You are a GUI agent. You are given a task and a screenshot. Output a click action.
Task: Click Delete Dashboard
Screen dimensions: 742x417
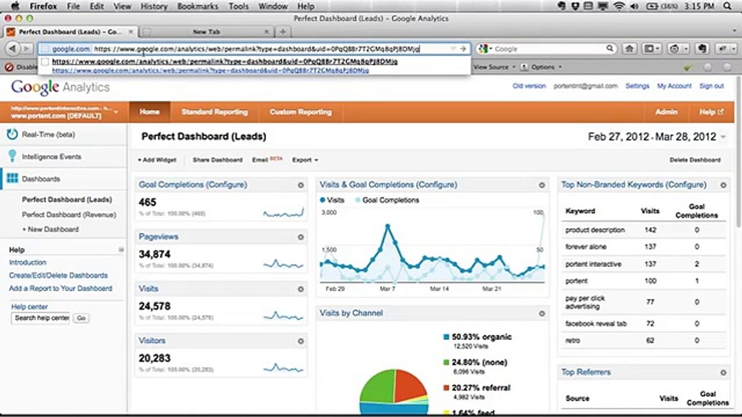(695, 160)
